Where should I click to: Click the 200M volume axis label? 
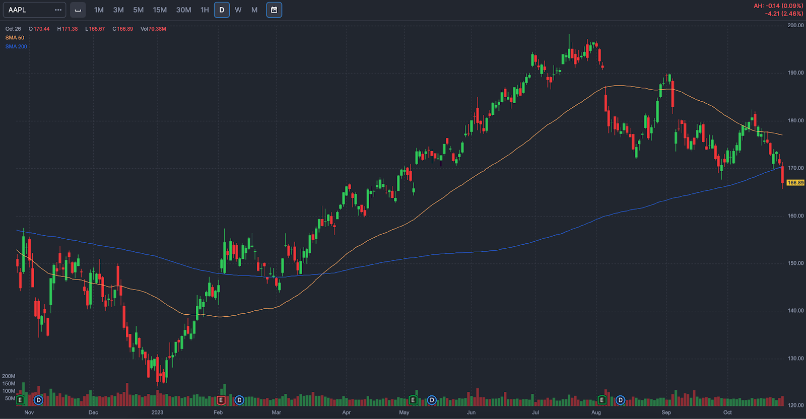(x=9, y=376)
